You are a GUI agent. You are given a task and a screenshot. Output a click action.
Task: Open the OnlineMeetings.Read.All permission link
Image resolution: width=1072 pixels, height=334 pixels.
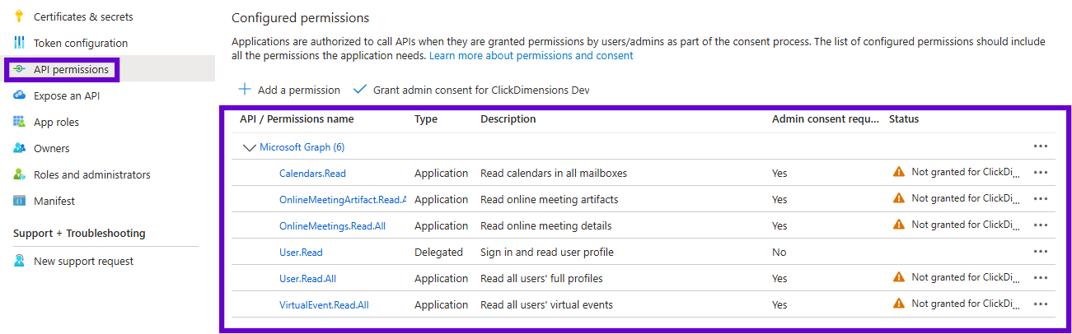pos(332,226)
